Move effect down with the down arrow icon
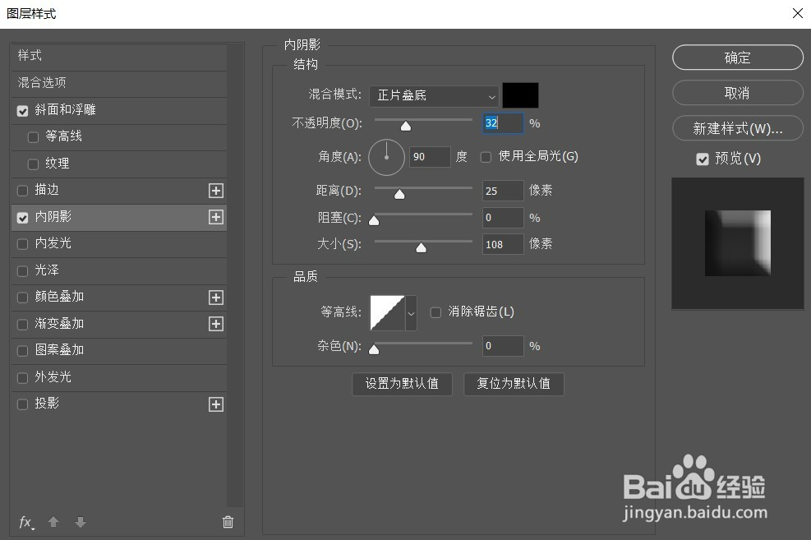This screenshot has height=540, width=811. pyautogui.click(x=81, y=522)
